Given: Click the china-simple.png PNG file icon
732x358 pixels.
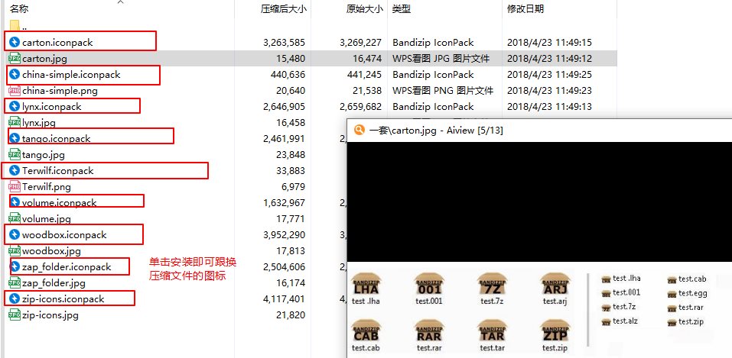Looking at the screenshot, I should coord(15,90).
